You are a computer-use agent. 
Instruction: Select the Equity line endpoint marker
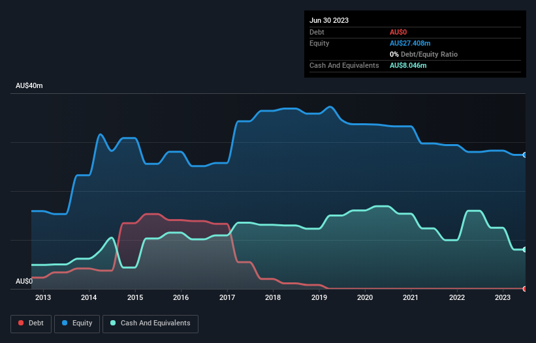tap(525, 155)
